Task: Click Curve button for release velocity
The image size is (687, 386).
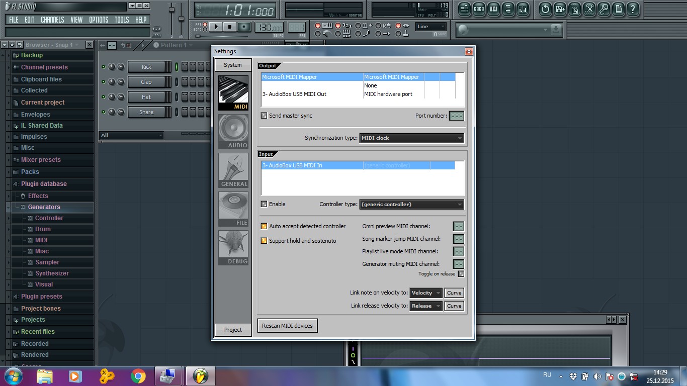Action: (454, 306)
